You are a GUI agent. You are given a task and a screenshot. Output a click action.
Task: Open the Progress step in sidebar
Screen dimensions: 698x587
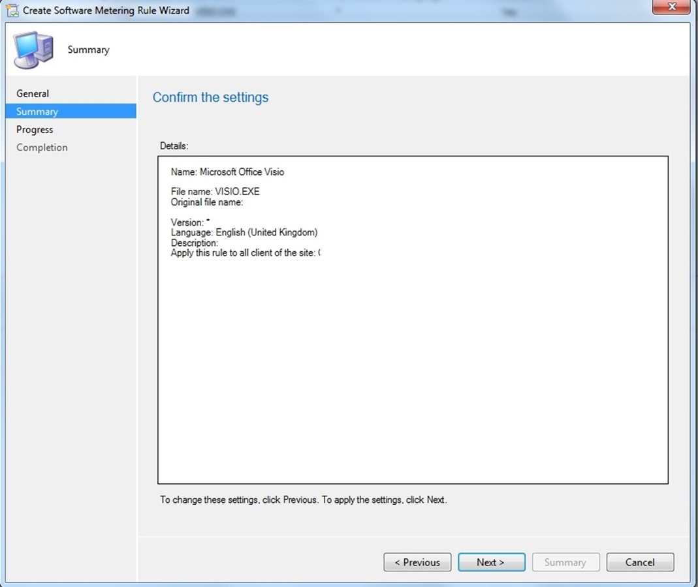35,129
